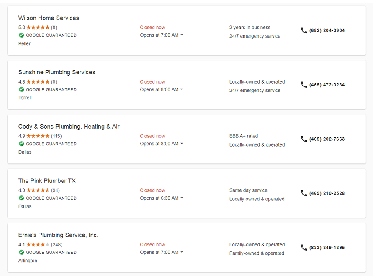Click the Google Guaranteed badge icon for Wilson Home Services
Viewport: 373px width, 276px height.
click(x=21, y=35)
